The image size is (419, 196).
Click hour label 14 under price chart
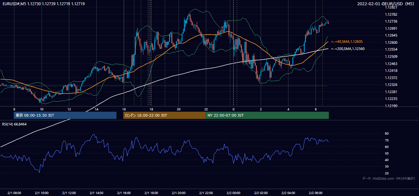96,109
